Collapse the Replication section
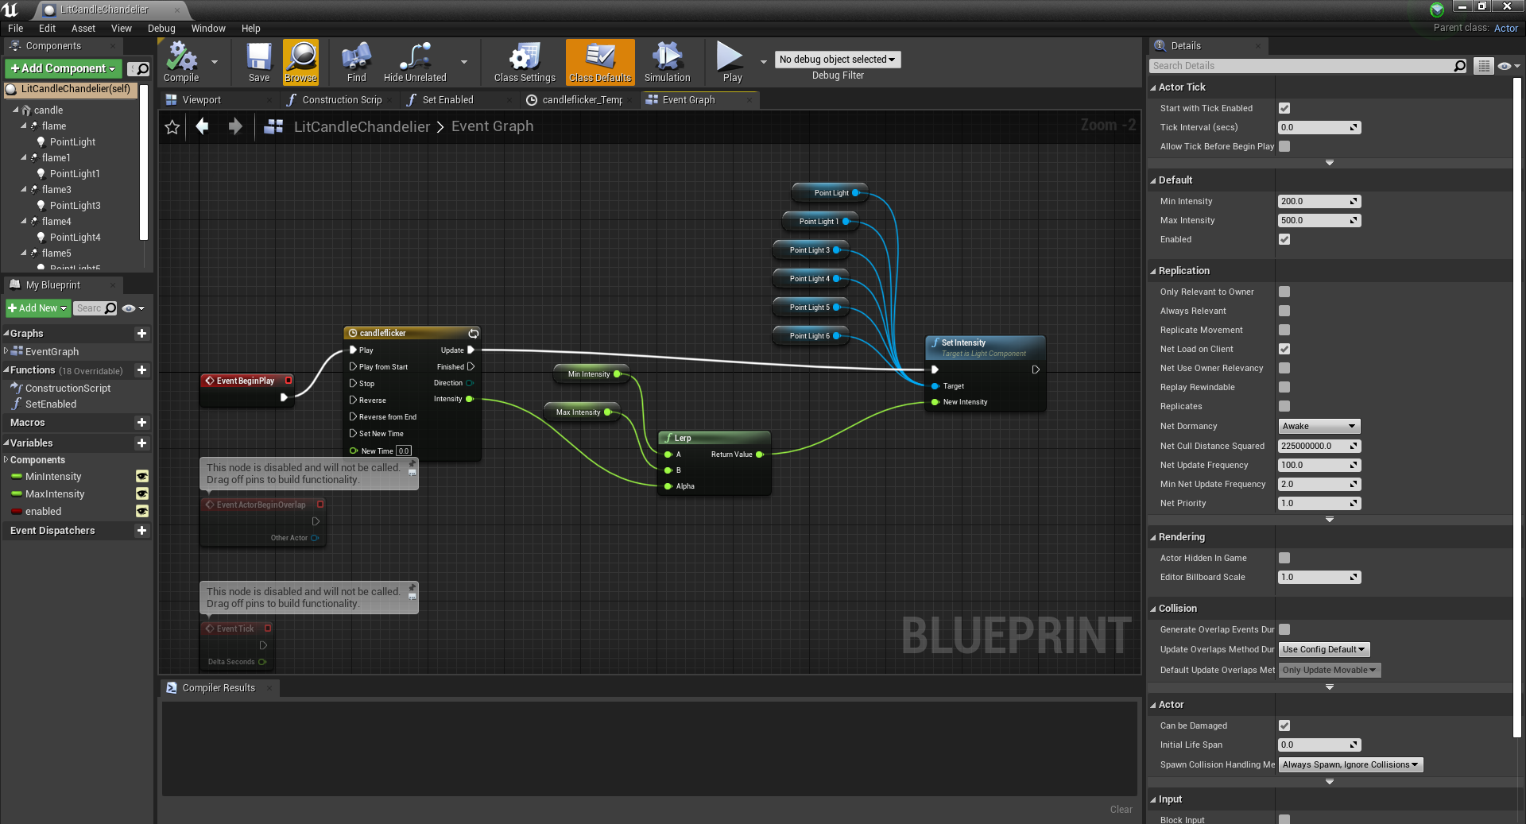Screen dimensions: 1526x824 1183,271
